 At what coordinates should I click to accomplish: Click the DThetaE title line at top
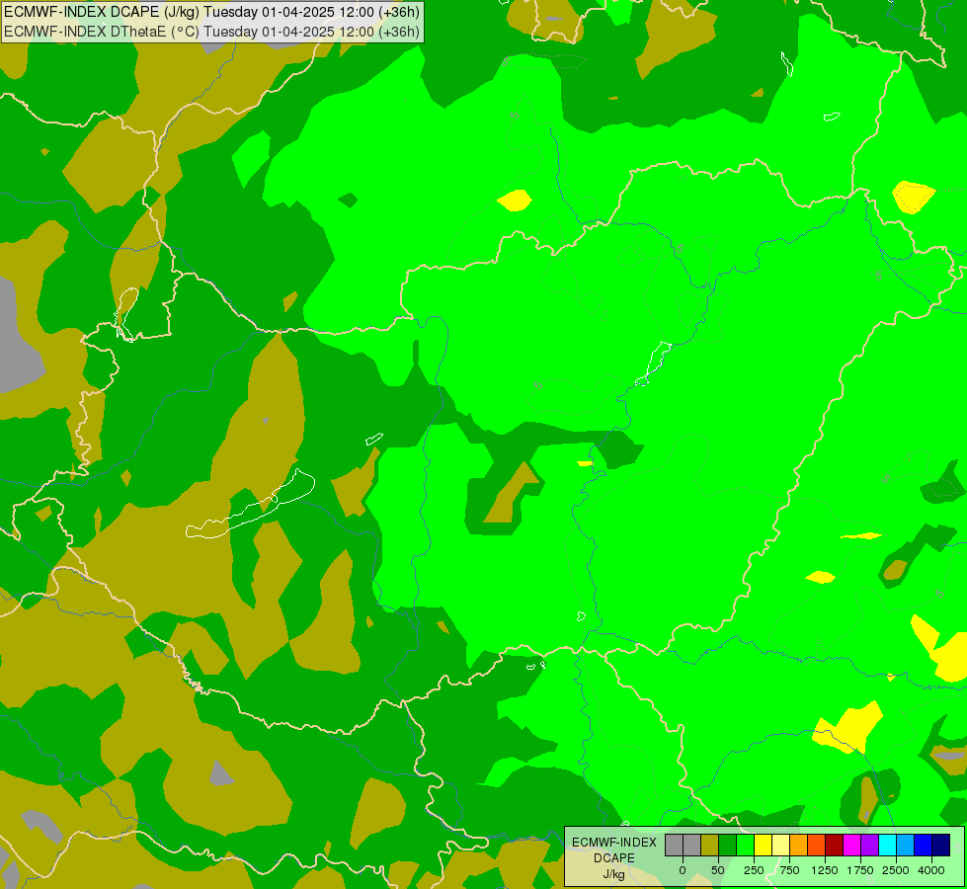click(x=212, y=32)
